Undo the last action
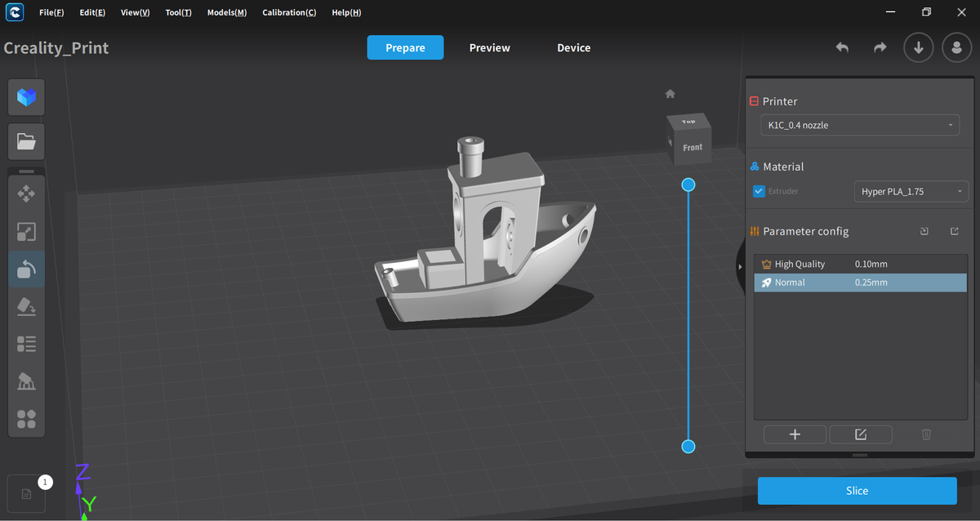The height and width of the screenshot is (521, 980). tap(842, 47)
